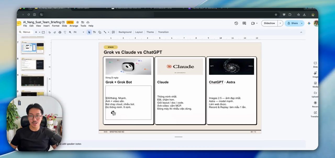Start the Slideshow
The height and width of the screenshot is (158, 335).
269,23
